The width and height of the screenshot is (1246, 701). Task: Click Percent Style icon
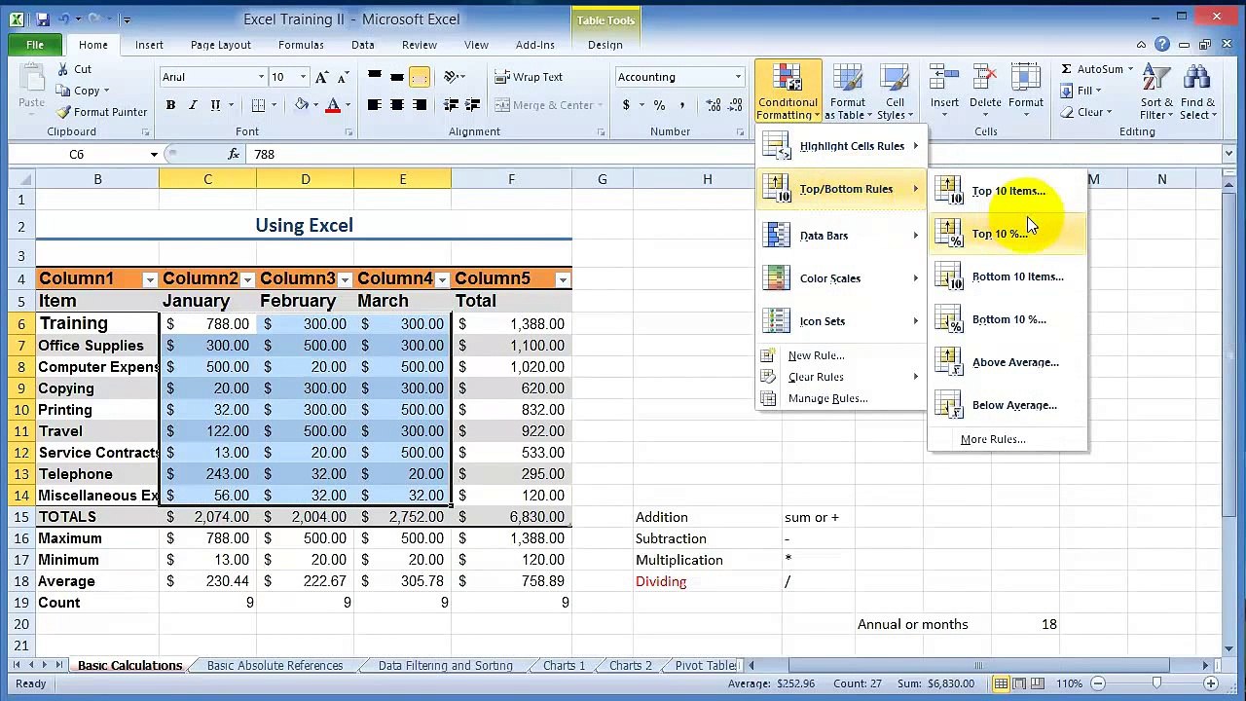coord(659,105)
